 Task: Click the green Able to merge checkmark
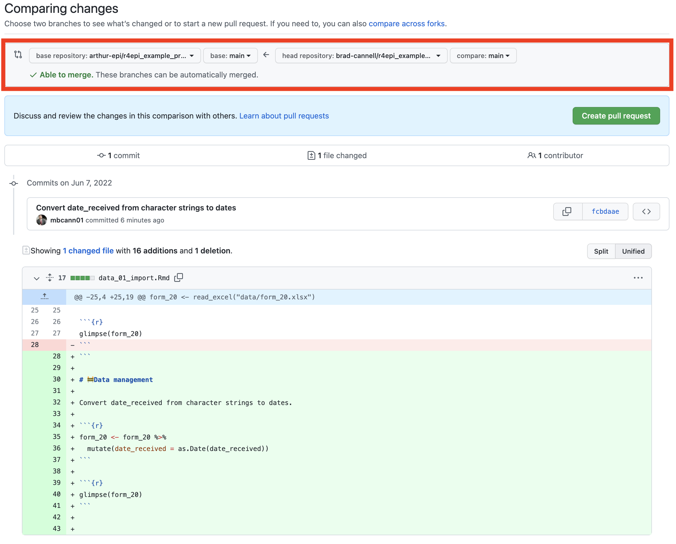33,75
